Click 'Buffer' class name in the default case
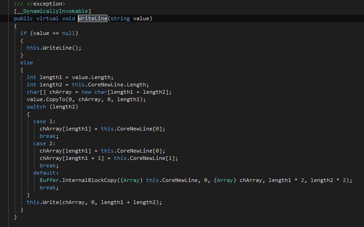The height and width of the screenshot is (227, 364). [49, 180]
